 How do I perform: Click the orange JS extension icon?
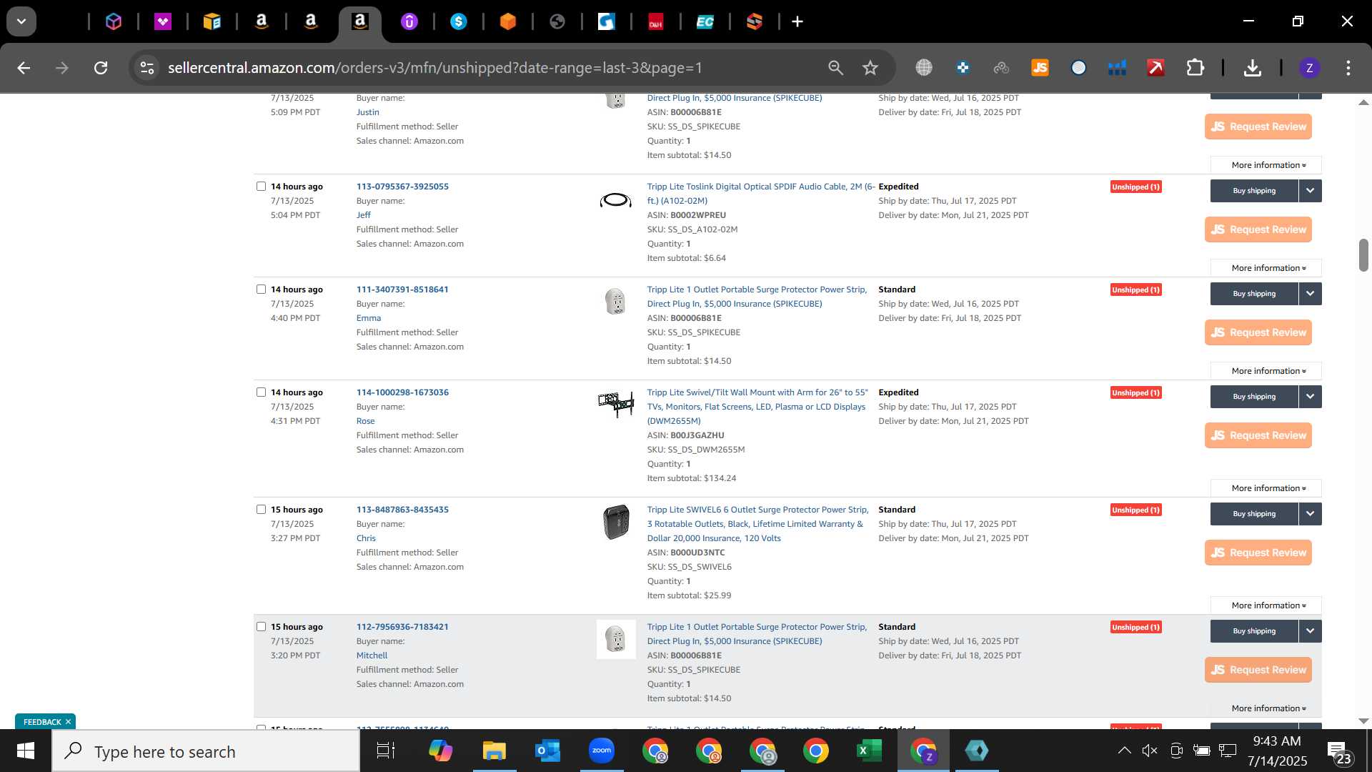[x=1040, y=68]
